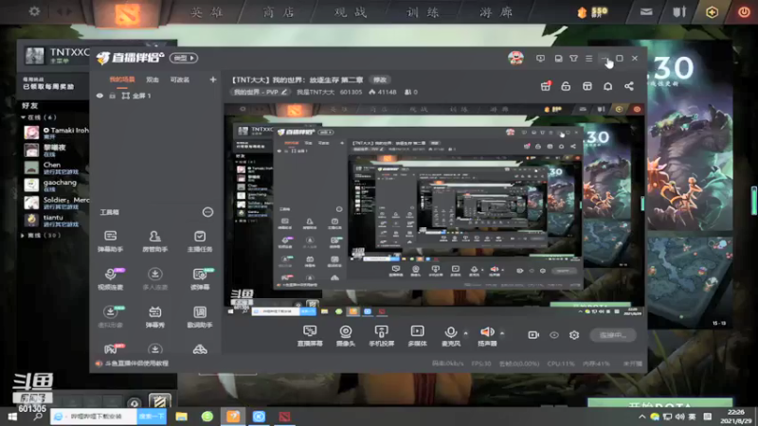Image resolution: width=758 pixels, height=426 pixels.
Task: Select the 我的场景 scene tab
Action: (122, 80)
